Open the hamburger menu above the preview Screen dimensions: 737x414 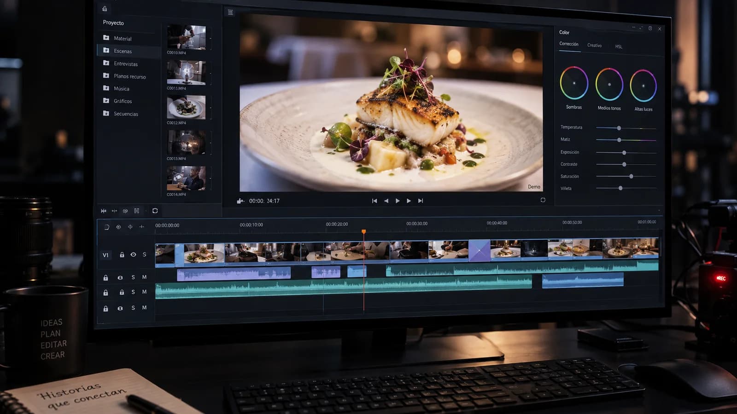tap(230, 12)
